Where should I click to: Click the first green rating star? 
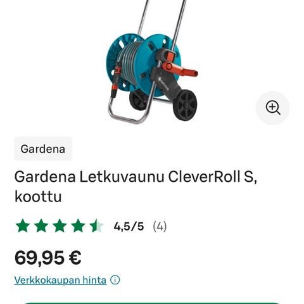(x=23, y=226)
